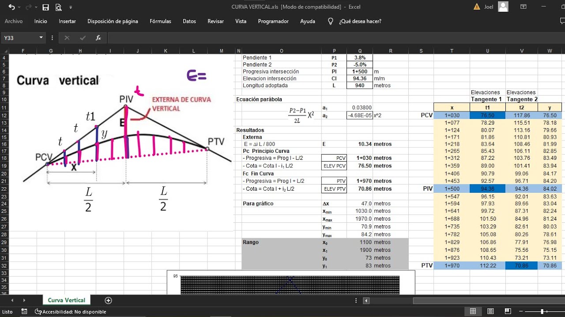Viewport: 565px width, 317px height.
Task: Select the Curva Vertical sheet tab
Action: 66,300
